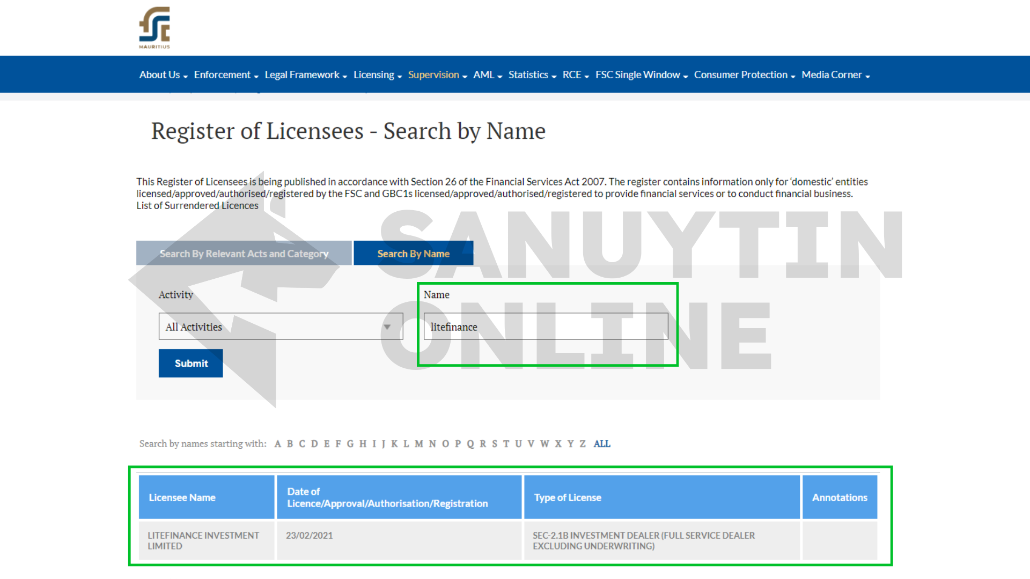Select Search By Relevant Acts tab
This screenshot has height=579, width=1030.
[x=244, y=253]
